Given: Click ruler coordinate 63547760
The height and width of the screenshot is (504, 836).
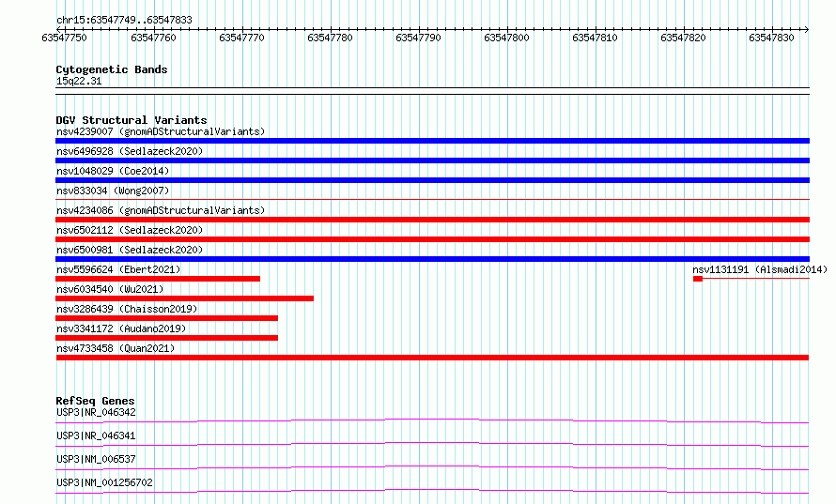Looking at the screenshot, I should pyautogui.click(x=153, y=38).
